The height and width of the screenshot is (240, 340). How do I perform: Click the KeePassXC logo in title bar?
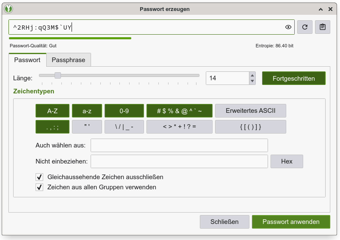point(8,9)
